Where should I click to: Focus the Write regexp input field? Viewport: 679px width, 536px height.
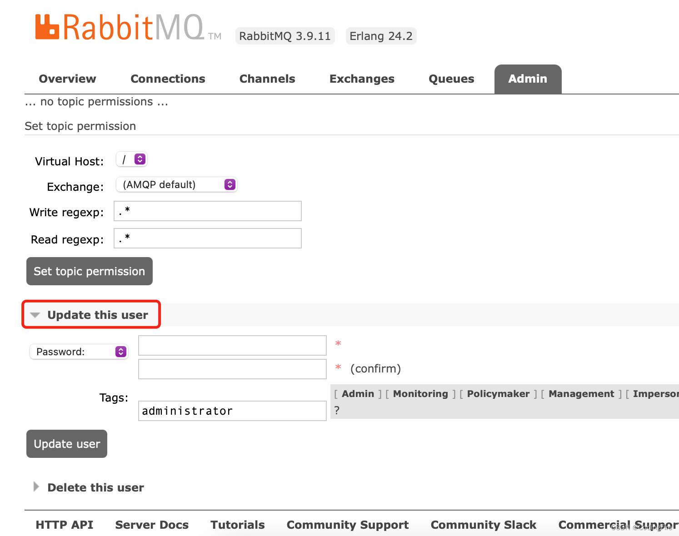208,211
